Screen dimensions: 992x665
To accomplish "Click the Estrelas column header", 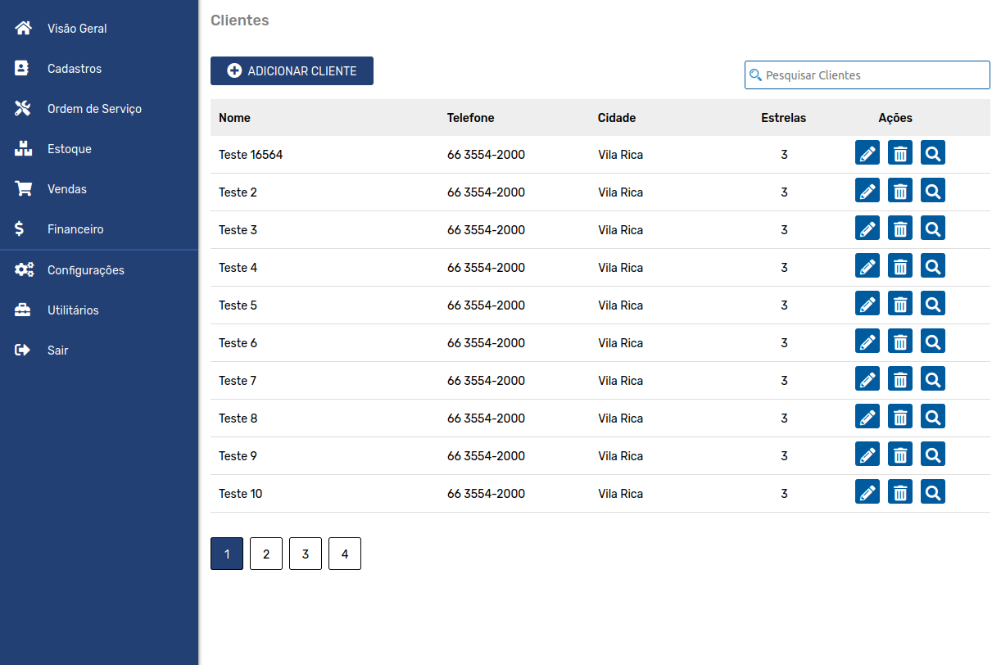I will [x=784, y=118].
